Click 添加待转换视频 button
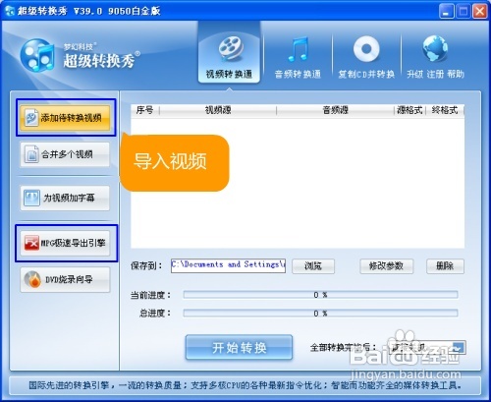The height and width of the screenshot is (402, 491). click(x=65, y=118)
